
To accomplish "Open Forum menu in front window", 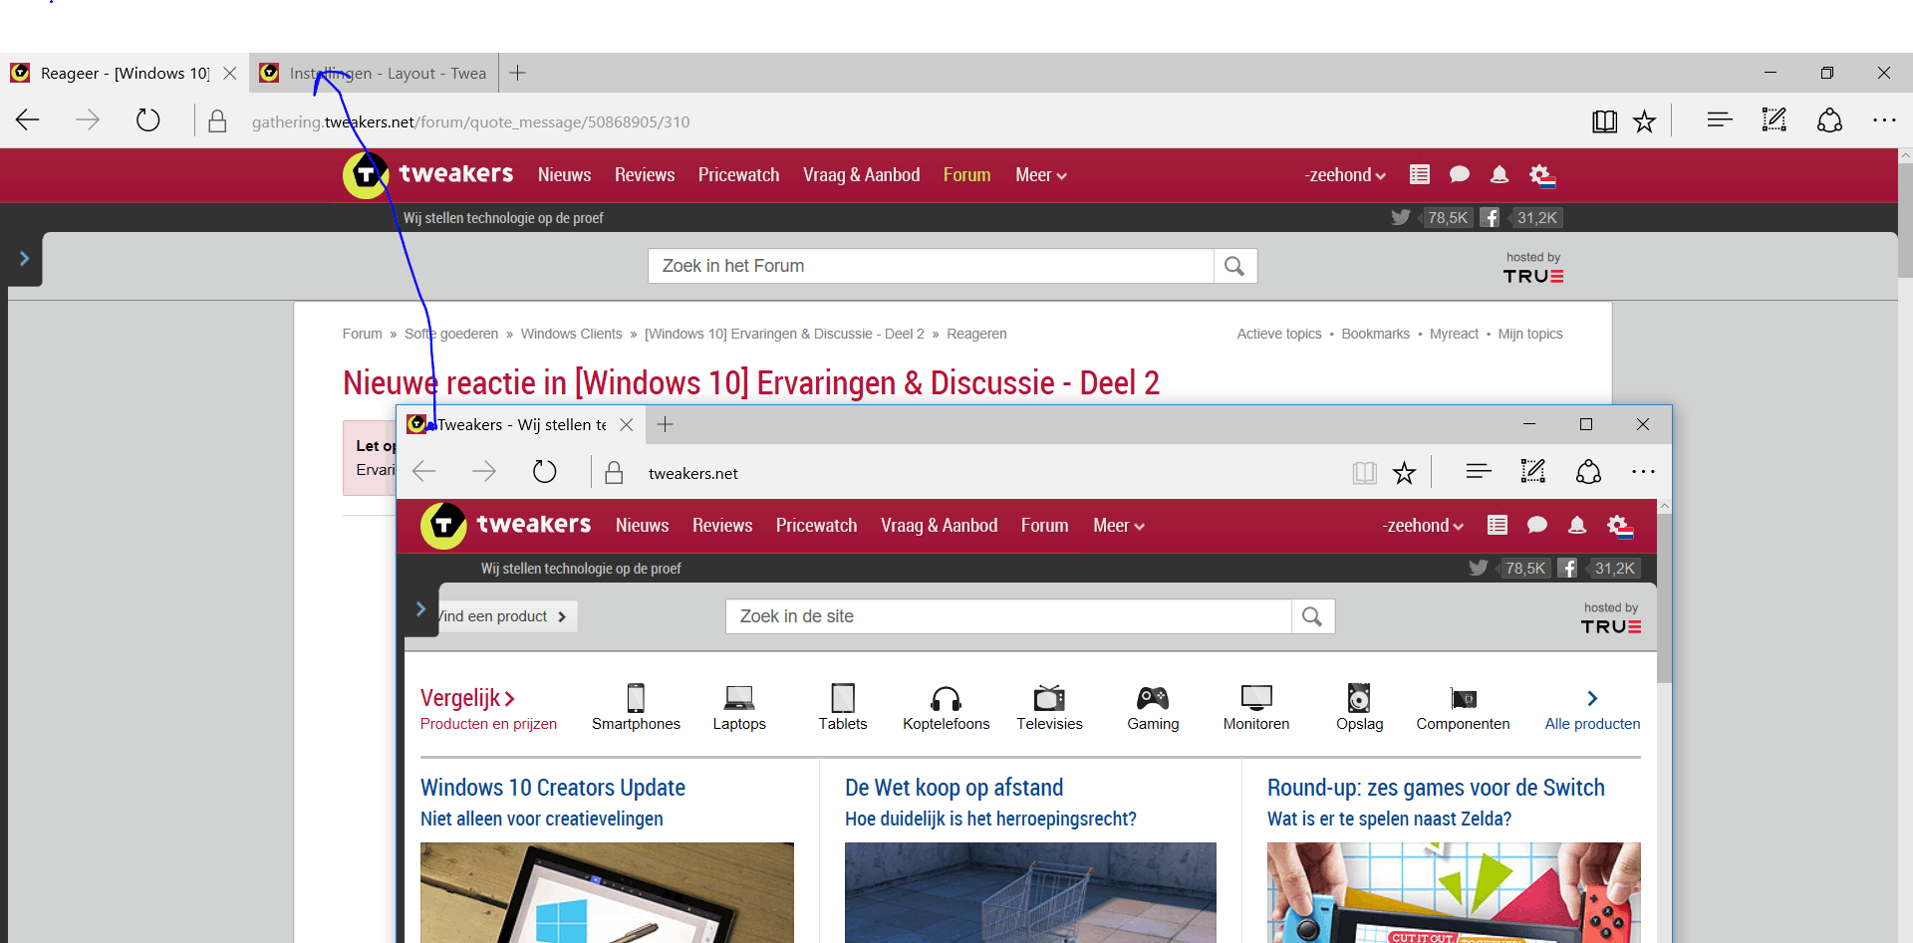I will point(1044,526).
